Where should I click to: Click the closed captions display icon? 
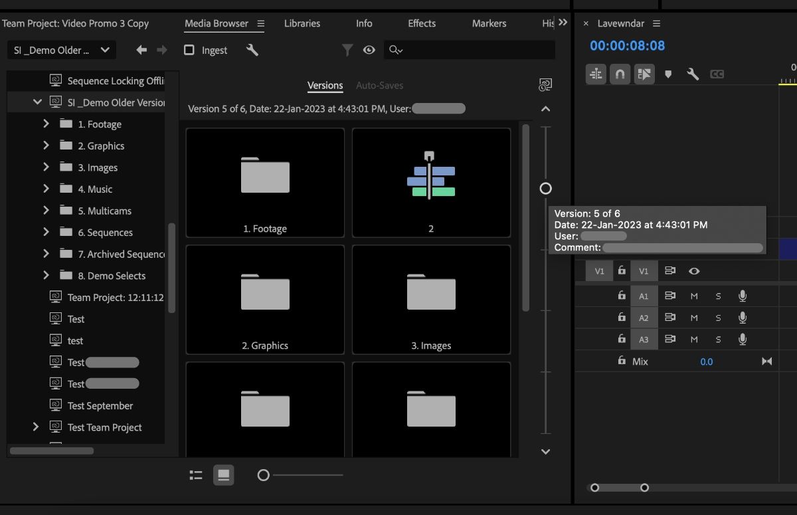coord(716,74)
